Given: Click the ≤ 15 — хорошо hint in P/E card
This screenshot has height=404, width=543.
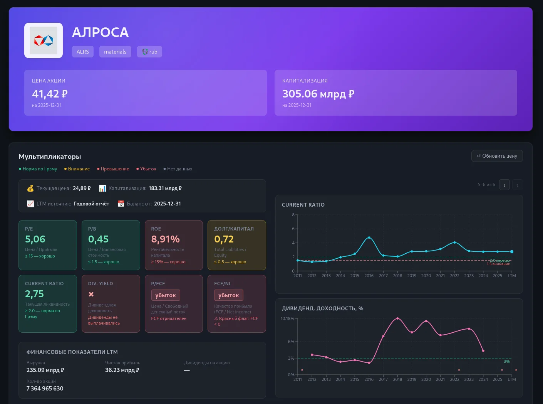Looking at the screenshot, I should click(40, 256).
